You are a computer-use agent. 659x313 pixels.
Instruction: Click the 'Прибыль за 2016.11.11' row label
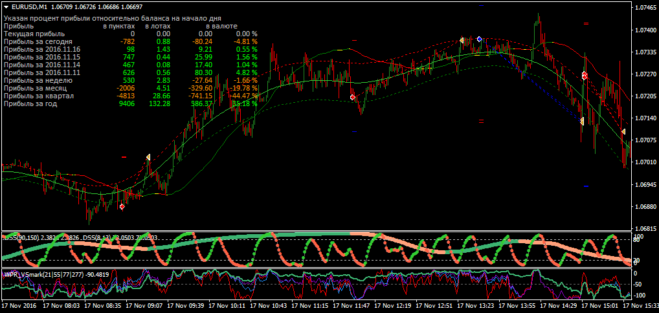click(42, 72)
